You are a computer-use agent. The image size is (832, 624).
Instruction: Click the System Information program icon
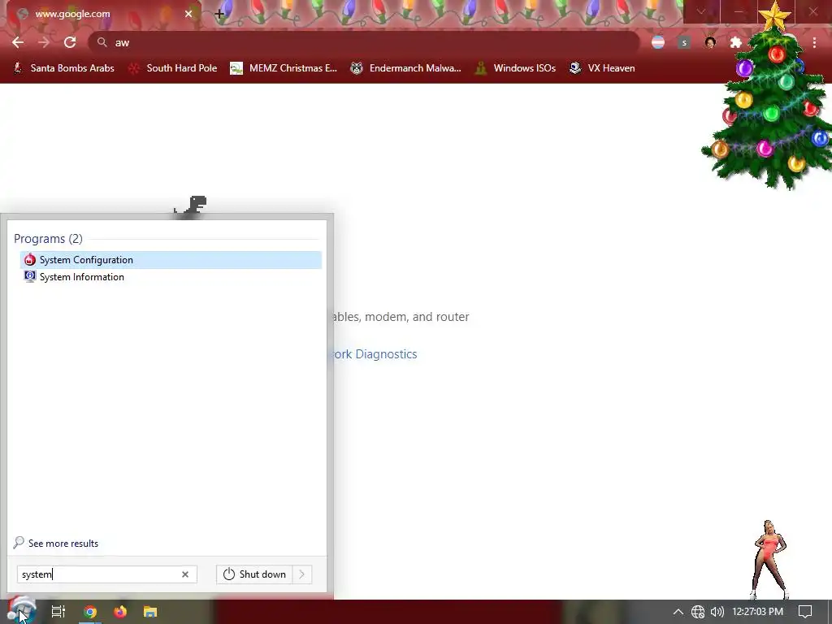(30, 276)
